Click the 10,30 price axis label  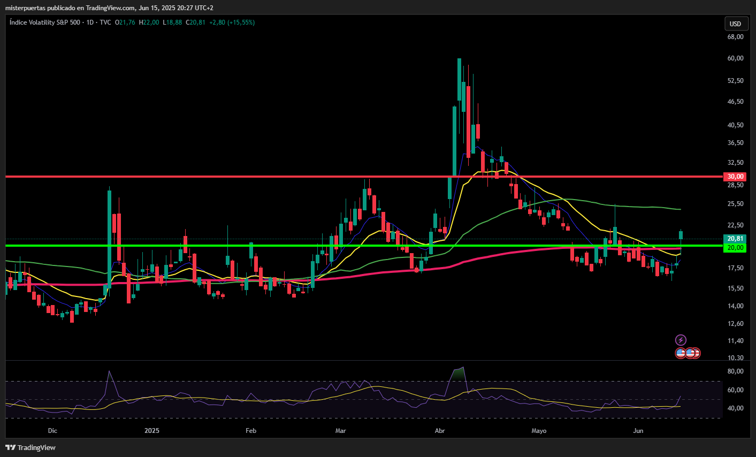(736, 358)
